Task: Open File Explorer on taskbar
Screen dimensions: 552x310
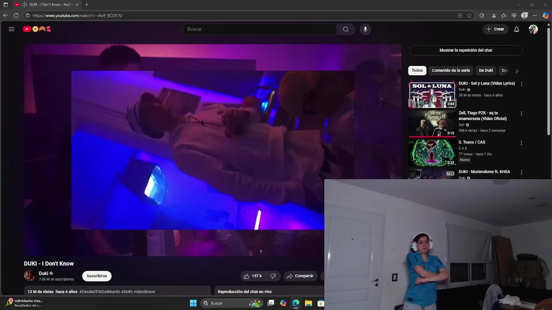Action: (x=308, y=303)
